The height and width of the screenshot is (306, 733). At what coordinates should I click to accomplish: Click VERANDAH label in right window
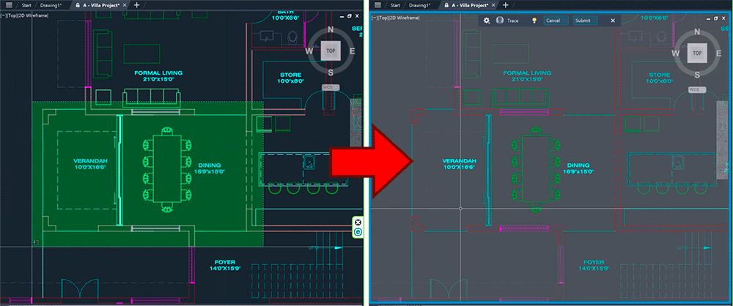[x=459, y=163]
